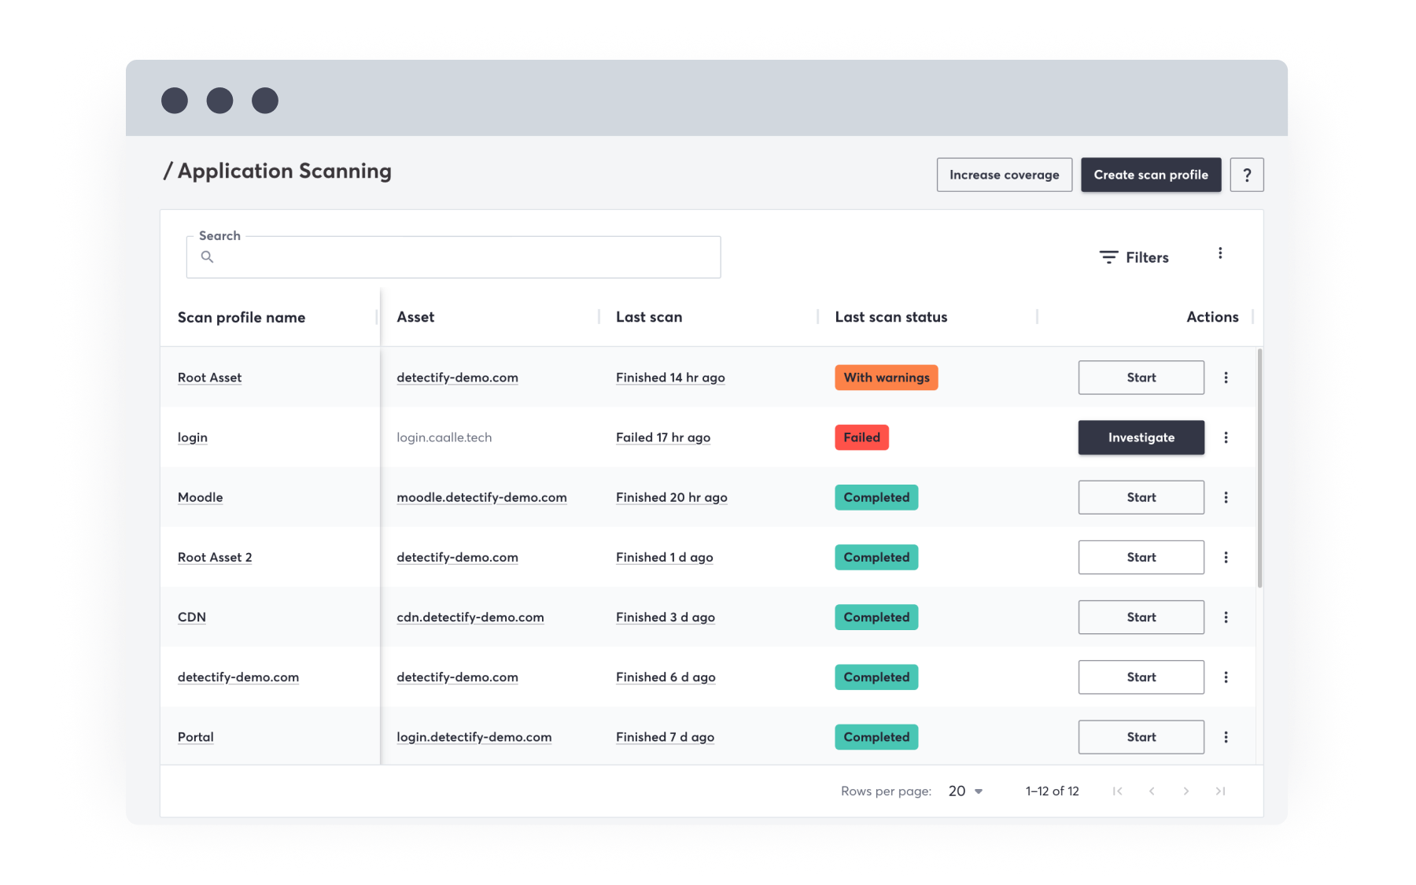This screenshot has width=1416, height=885.
Task: Open more actions menu for Moodle row
Action: click(x=1225, y=497)
